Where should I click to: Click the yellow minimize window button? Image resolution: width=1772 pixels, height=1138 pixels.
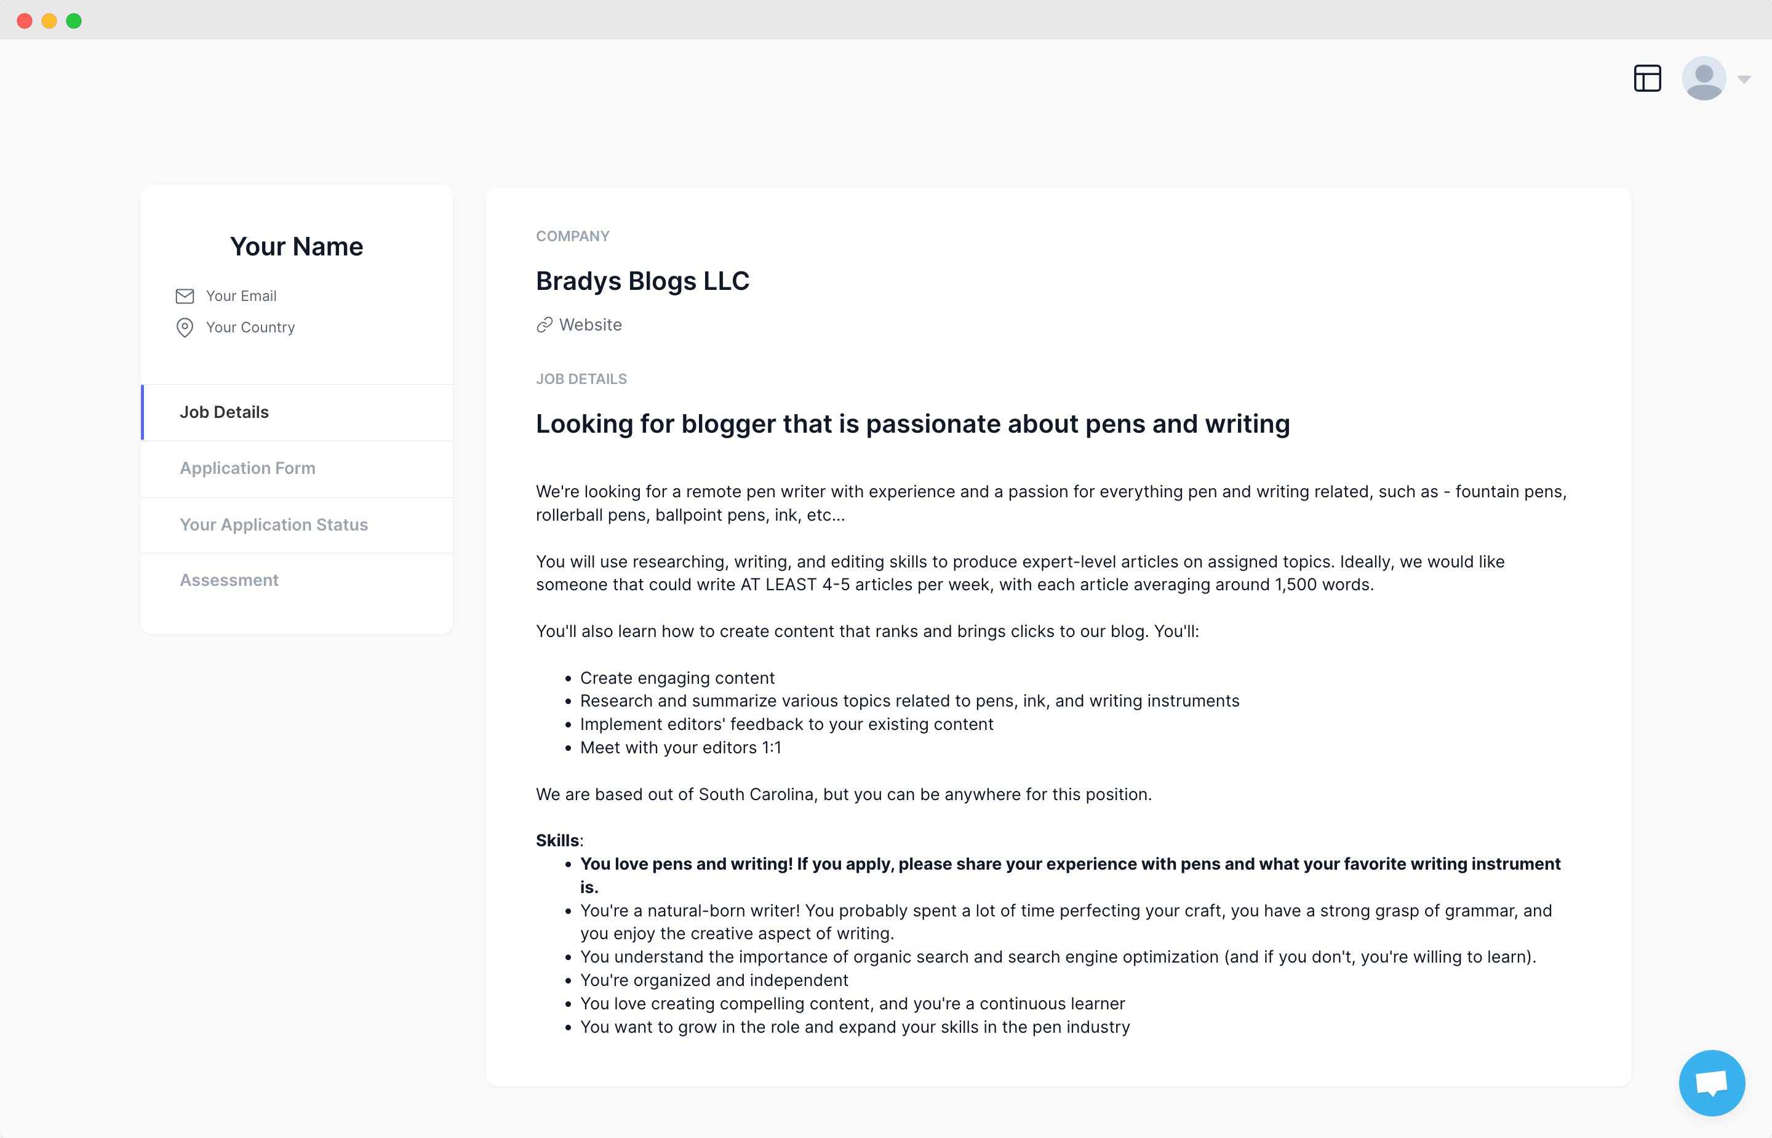49,21
